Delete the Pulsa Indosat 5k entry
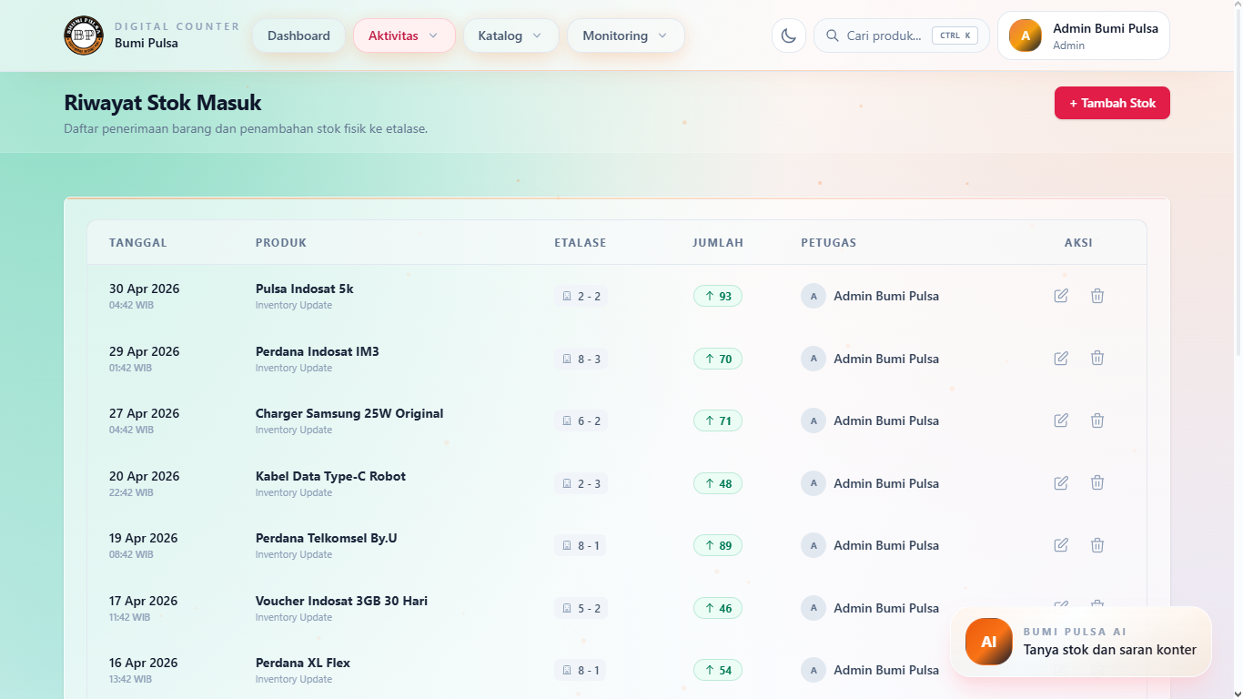This screenshot has height=699, width=1243. click(1097, 296)
